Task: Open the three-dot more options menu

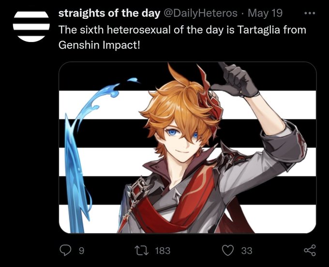Action: tap(310, 13)
